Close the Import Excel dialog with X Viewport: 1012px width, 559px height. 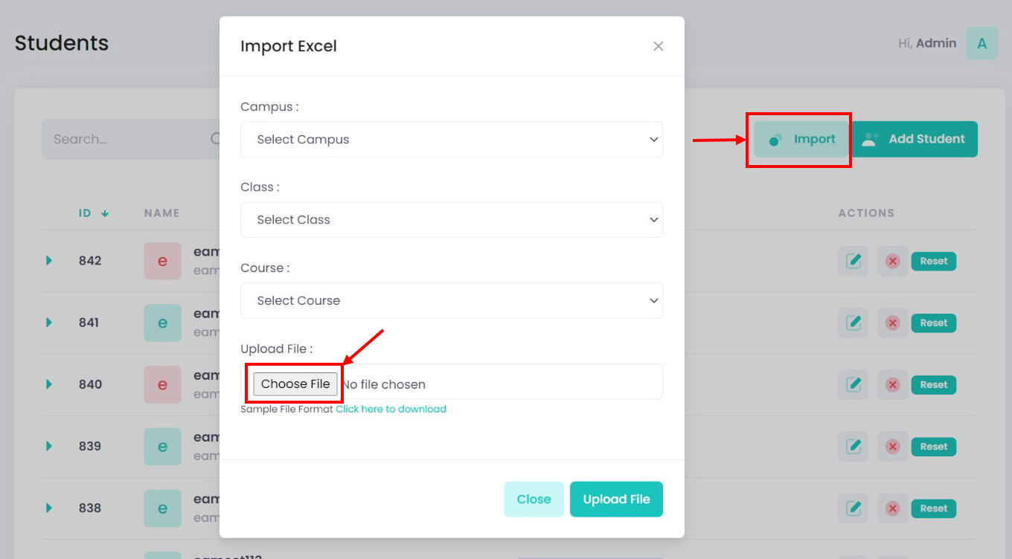point(658,46)
